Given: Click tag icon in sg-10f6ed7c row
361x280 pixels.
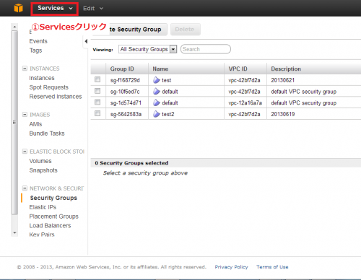Looking at the screenshot, I should (157, 92).
